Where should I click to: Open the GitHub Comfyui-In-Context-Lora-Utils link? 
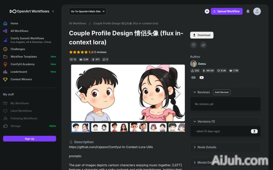[111, 147]
